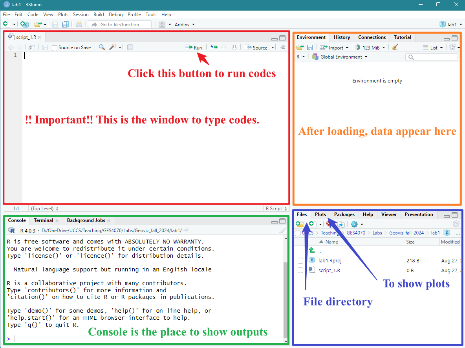Clear console with broom icon
Viewport: 465px width, 348px height.
click(x=283, y=230)
